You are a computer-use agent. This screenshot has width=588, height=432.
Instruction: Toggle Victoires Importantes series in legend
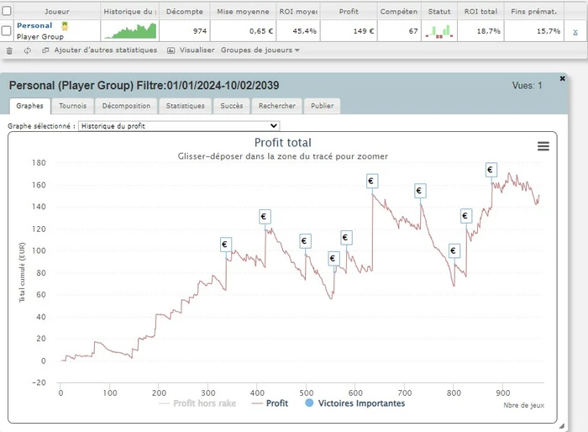355,403
